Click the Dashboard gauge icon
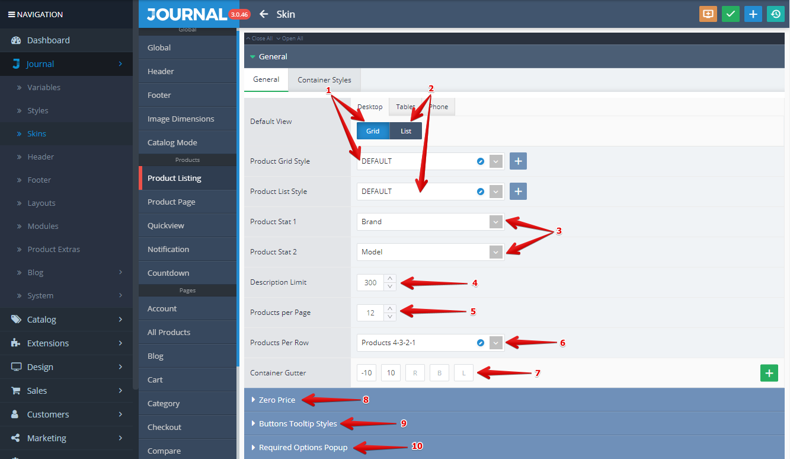Image resolution: width=790 pixels, height=459 pixels. coord(16,40)
